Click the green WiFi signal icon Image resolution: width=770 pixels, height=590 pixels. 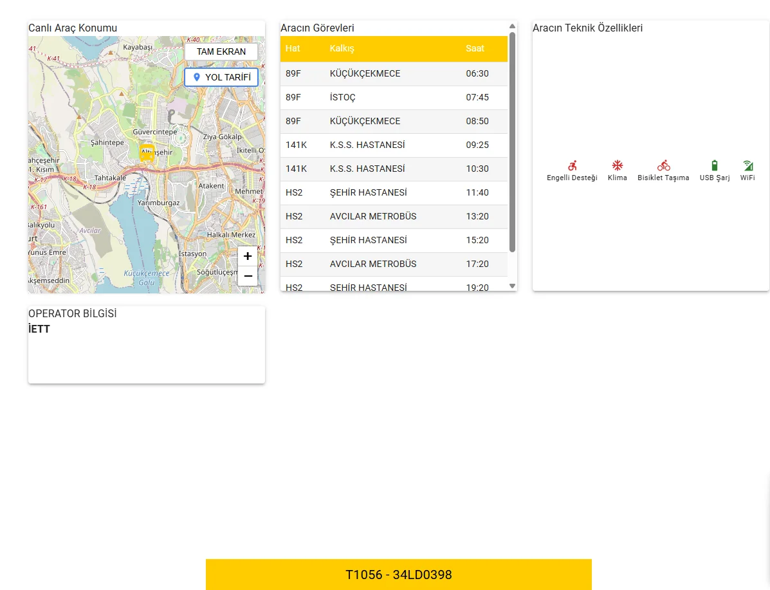[747, 165]
